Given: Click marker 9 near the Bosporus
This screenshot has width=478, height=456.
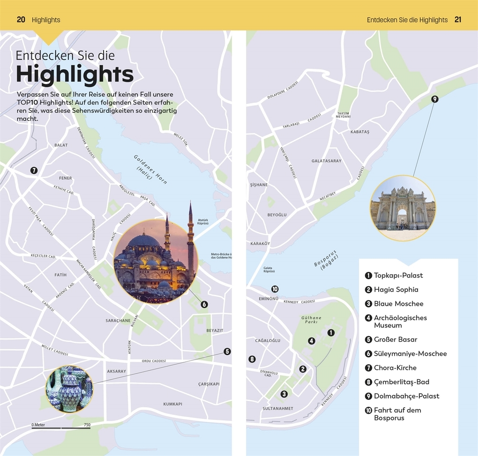Looking at the screenshot, I should point(435,99).
